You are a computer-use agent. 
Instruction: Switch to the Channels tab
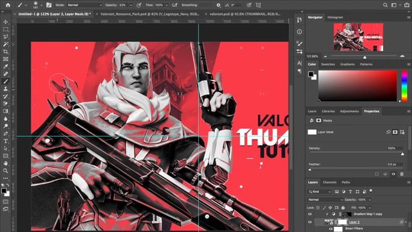click(330, 182)
